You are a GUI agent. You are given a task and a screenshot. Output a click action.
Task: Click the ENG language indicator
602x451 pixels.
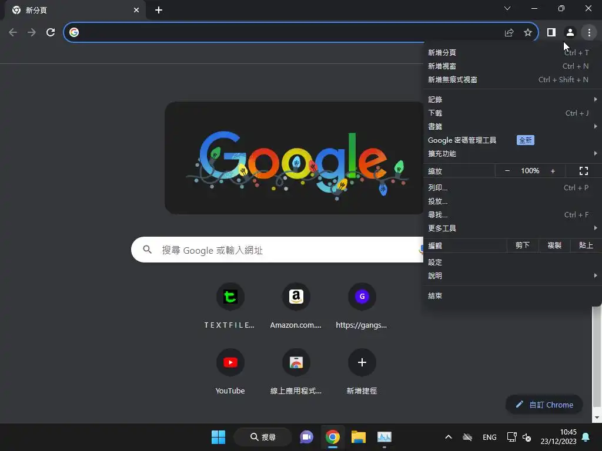[x=490, y=437]
